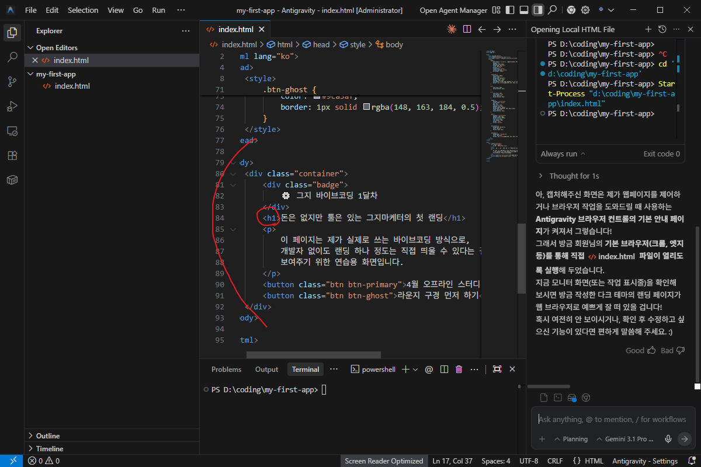Click the Customize Layout icon in title bar
This screenshot has height=467, width=701.
(496, 10)
